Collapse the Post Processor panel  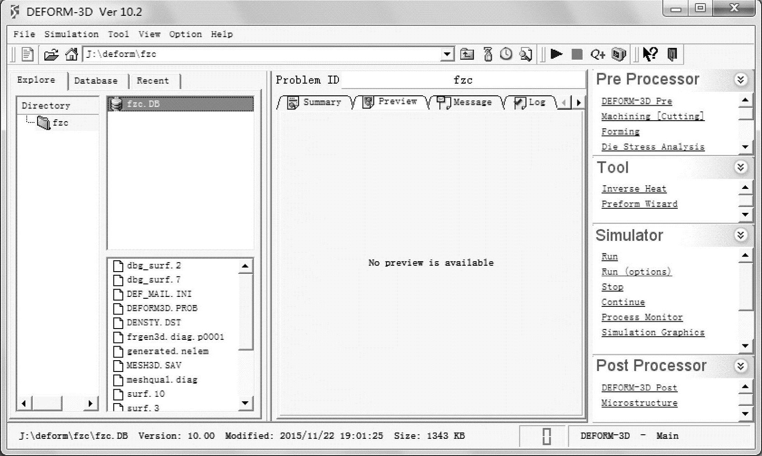pyautogui.click(x=740, y=366)
